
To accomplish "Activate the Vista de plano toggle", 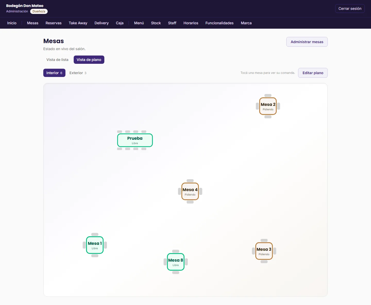I will (89, 60).
